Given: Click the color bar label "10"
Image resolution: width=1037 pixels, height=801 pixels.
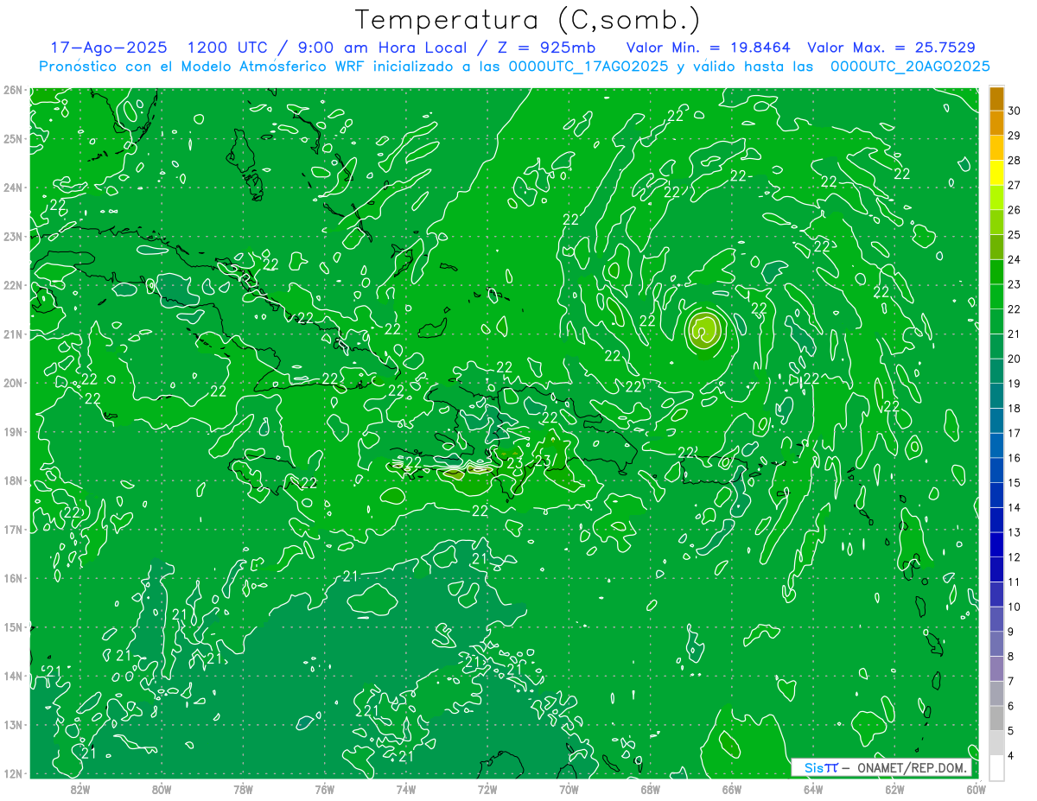Looking at the screenshot, I should 1015,607.
